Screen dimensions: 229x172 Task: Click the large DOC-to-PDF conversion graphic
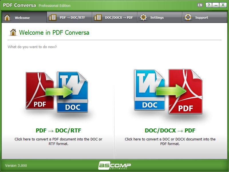[x=169, y=92]
